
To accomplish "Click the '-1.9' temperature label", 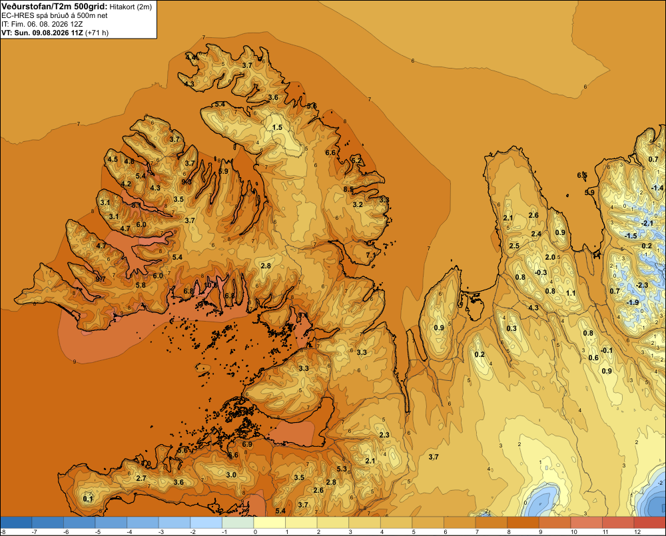I will pyautogui.click(x=633, y=302).
